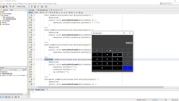
Task: Click the Undo arrow in the main toolbar
Action: (10, 6)
